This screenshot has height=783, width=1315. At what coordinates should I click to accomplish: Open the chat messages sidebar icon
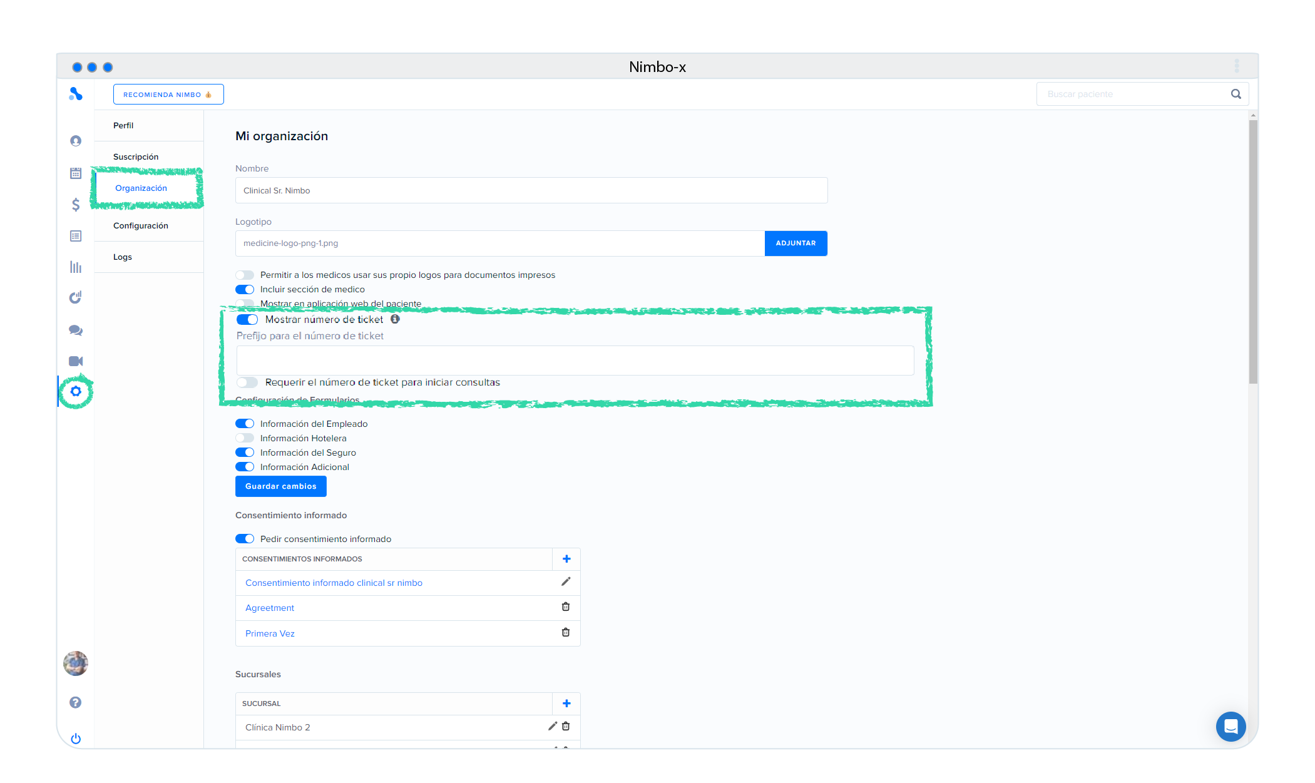click(76, 330)
